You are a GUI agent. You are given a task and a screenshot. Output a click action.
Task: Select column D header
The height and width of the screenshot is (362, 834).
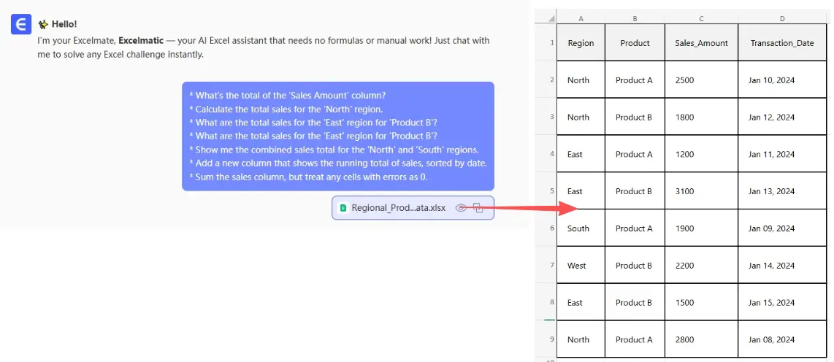point(782,18)
